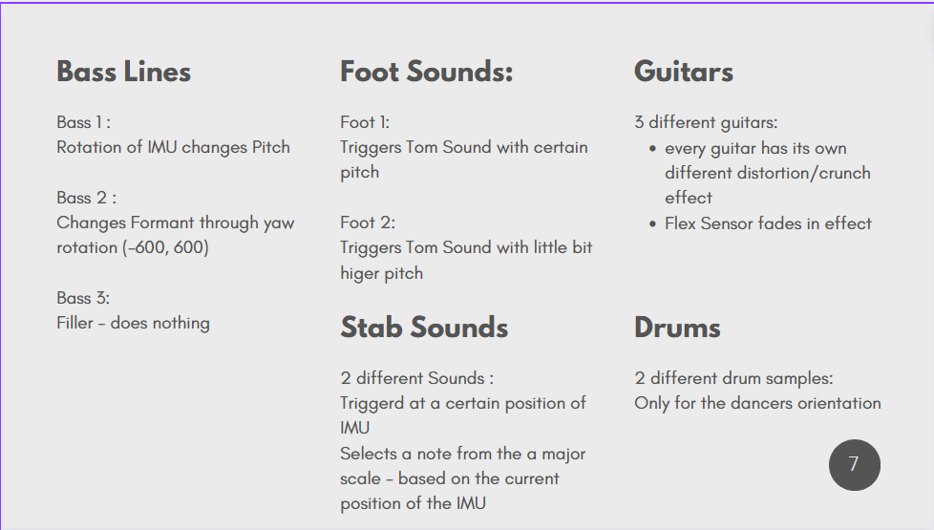934x530 pixels.
Task: Select 'Flex Sensor fades in effect' bullet
Action: click(x=768, y=223)
